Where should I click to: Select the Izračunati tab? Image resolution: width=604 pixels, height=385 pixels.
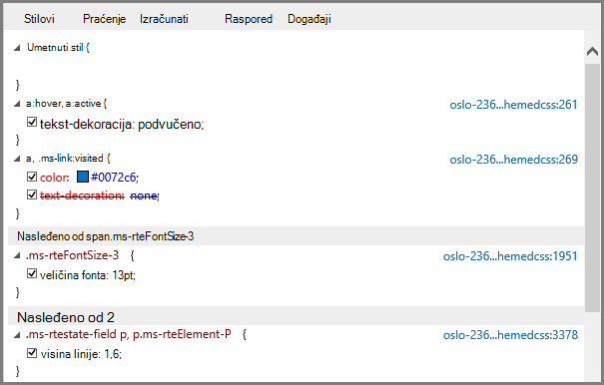click(x=164, y=19)
